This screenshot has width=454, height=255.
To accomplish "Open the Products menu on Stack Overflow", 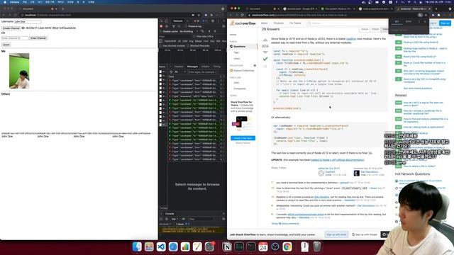I will (x=279, y=23).
